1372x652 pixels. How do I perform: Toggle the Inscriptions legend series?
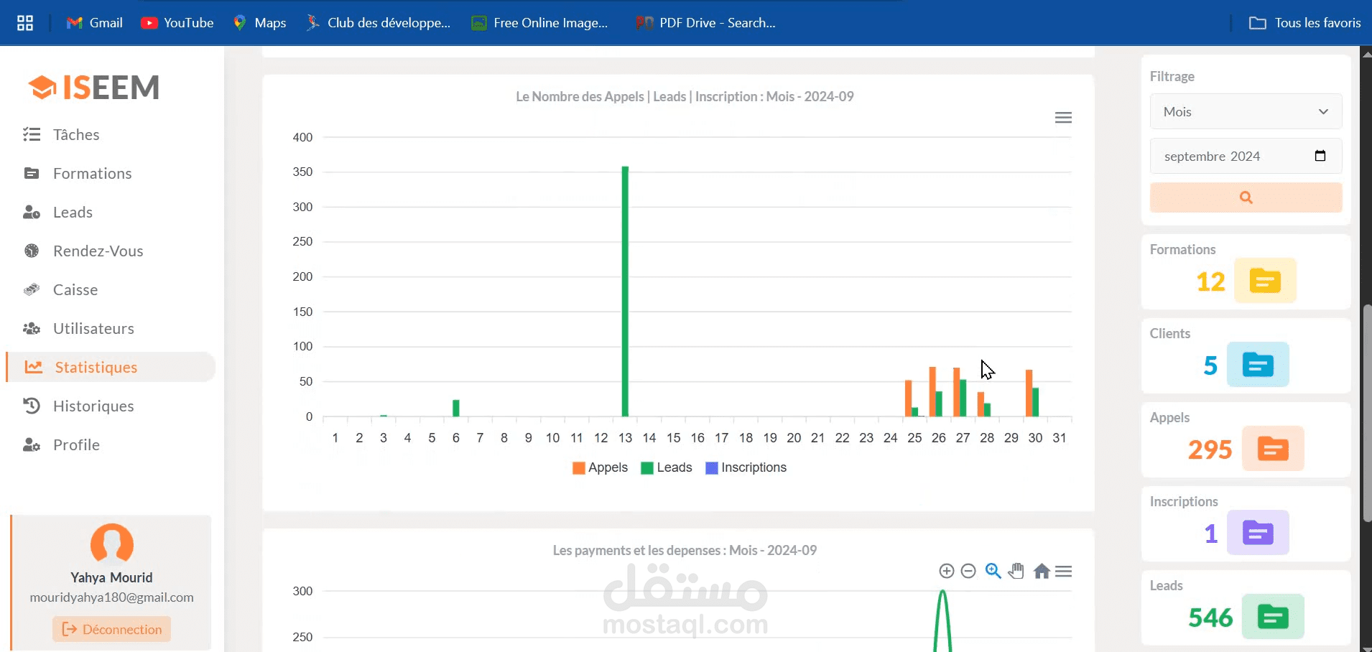coord(746,467)
